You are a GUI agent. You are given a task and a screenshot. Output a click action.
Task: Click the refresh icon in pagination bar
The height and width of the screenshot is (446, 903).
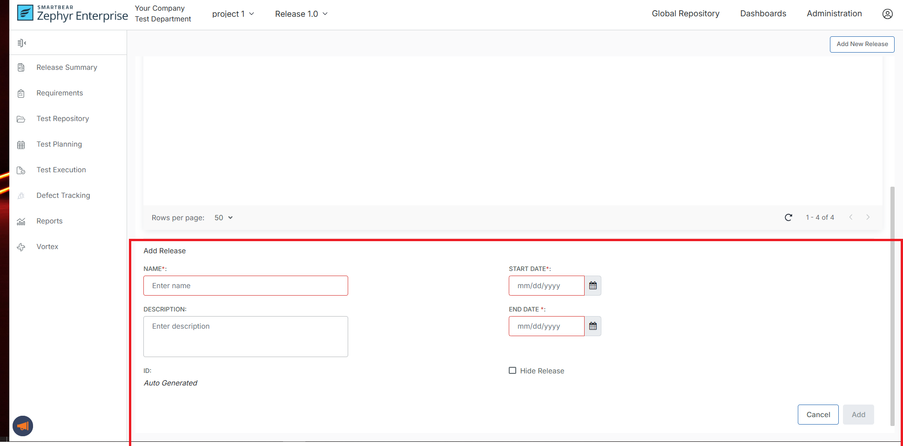[x=788, y=217]
